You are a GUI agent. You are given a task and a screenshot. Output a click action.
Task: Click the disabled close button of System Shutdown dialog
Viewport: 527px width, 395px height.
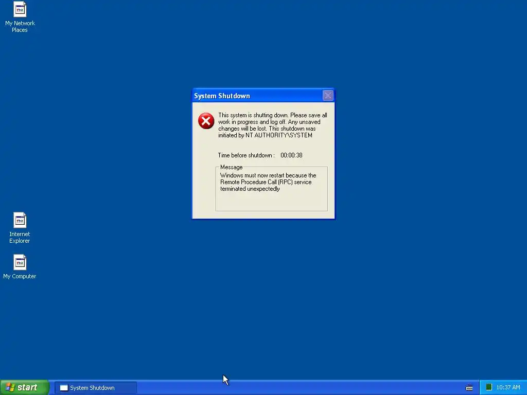tap(328, 96)
